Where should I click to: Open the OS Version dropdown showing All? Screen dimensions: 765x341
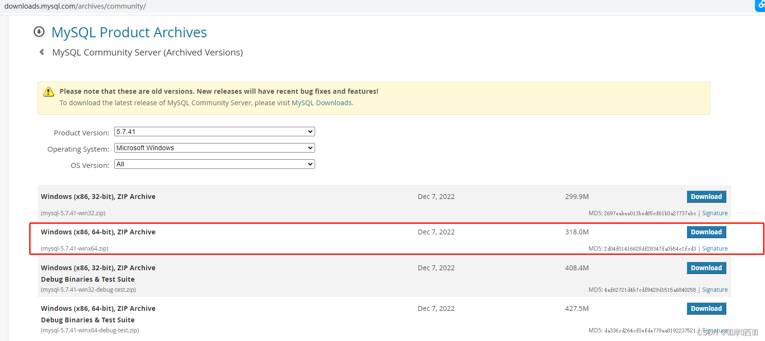coord(215,164)
